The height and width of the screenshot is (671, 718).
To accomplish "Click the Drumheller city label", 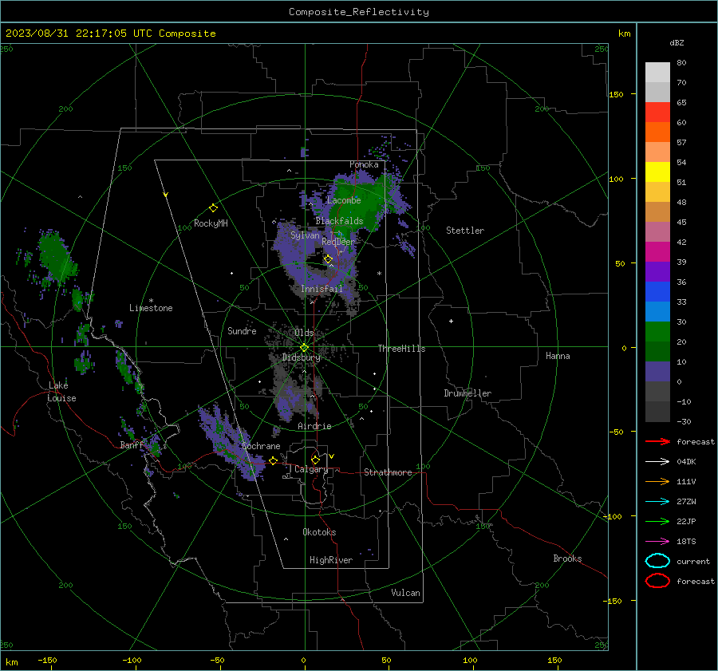I will coord(467,393).
